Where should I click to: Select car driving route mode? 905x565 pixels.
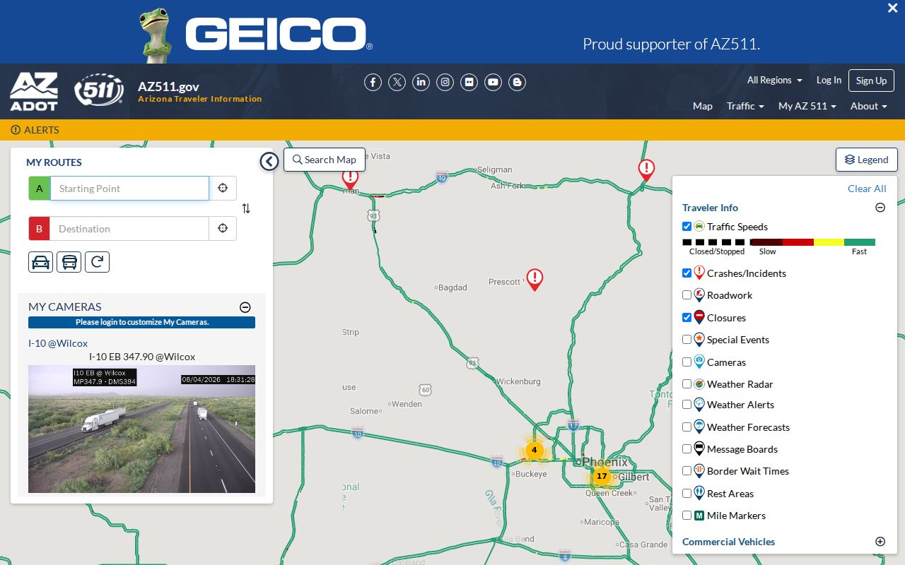tap(41, 262)
